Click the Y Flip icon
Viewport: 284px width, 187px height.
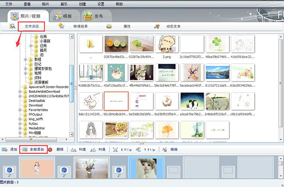click(139, 149)
